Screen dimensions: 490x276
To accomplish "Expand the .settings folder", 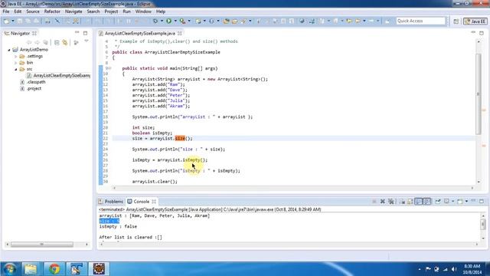I will (15, 56).
